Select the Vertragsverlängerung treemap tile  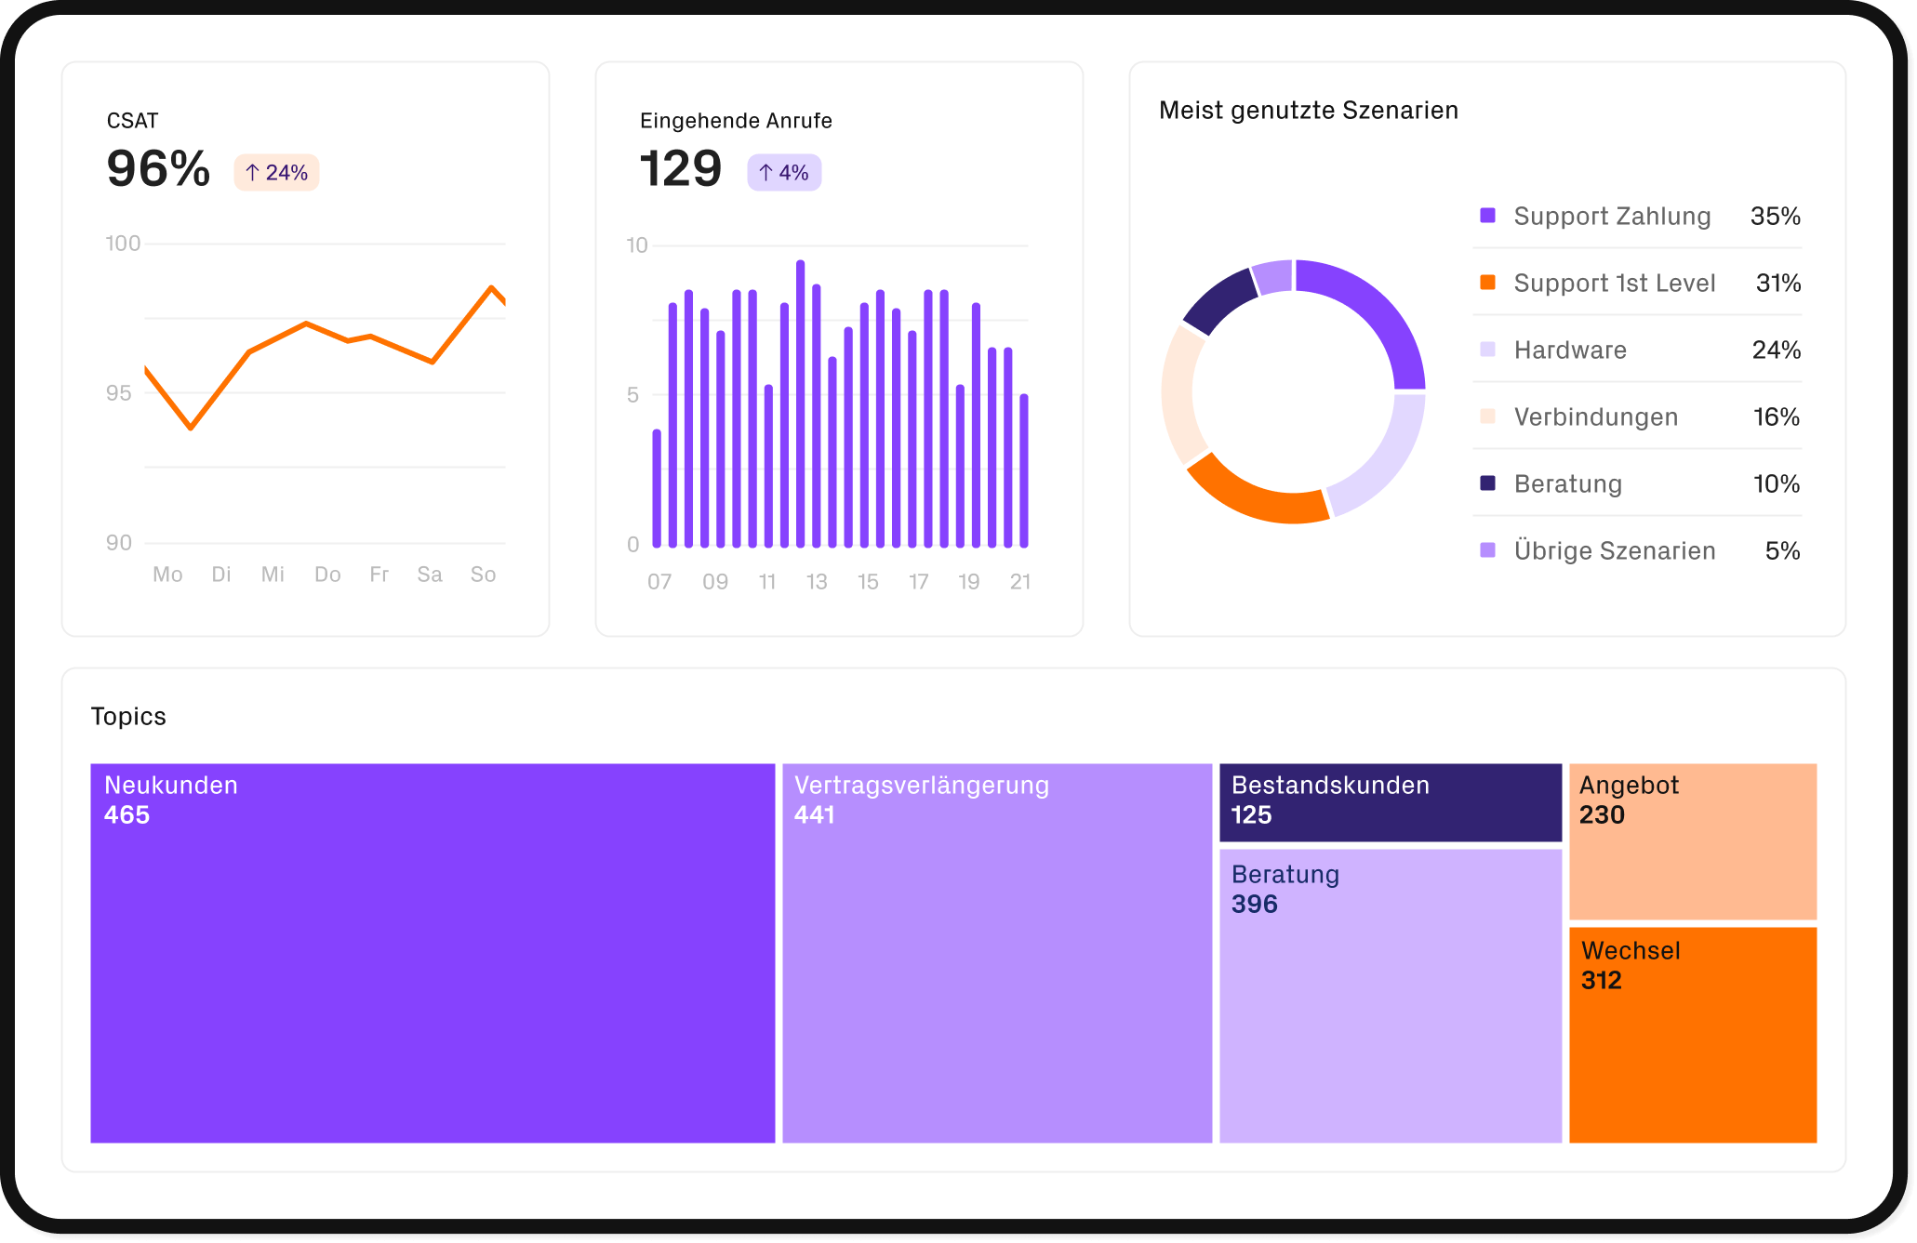(997, 953)
